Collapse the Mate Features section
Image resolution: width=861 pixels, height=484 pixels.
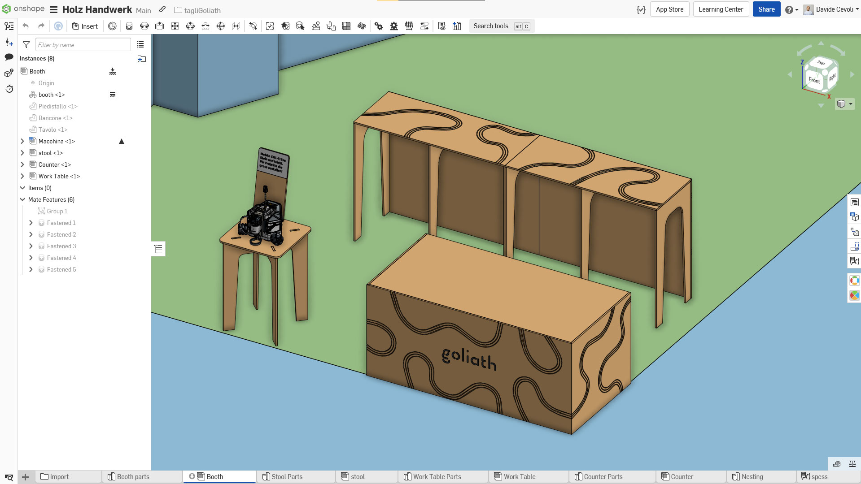point(22,199)
